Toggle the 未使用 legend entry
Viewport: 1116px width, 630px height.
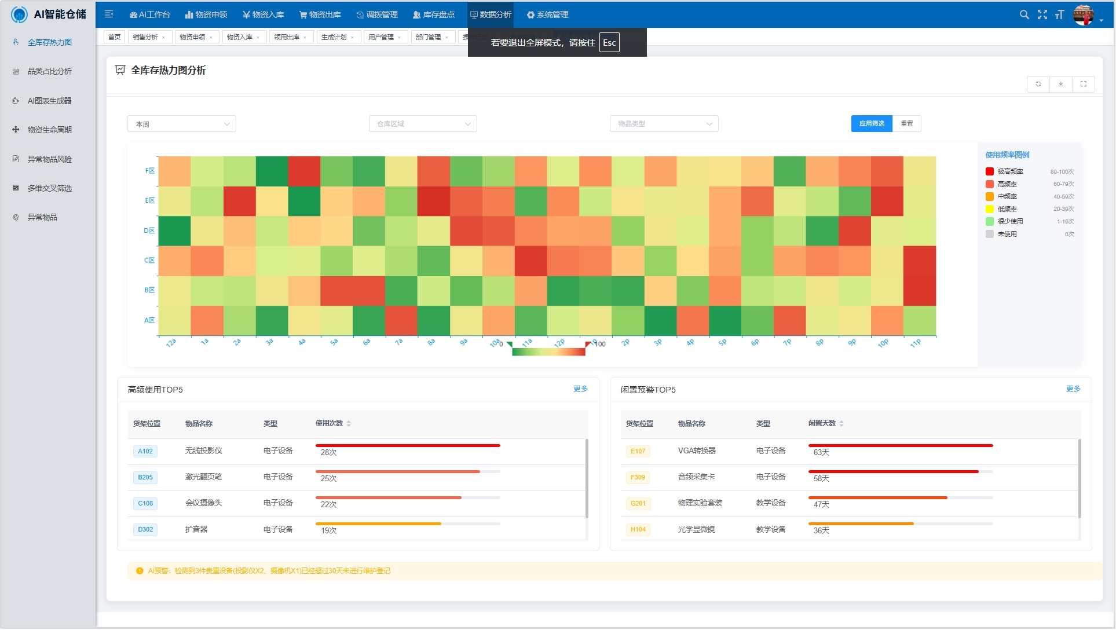click(1007, 235)
